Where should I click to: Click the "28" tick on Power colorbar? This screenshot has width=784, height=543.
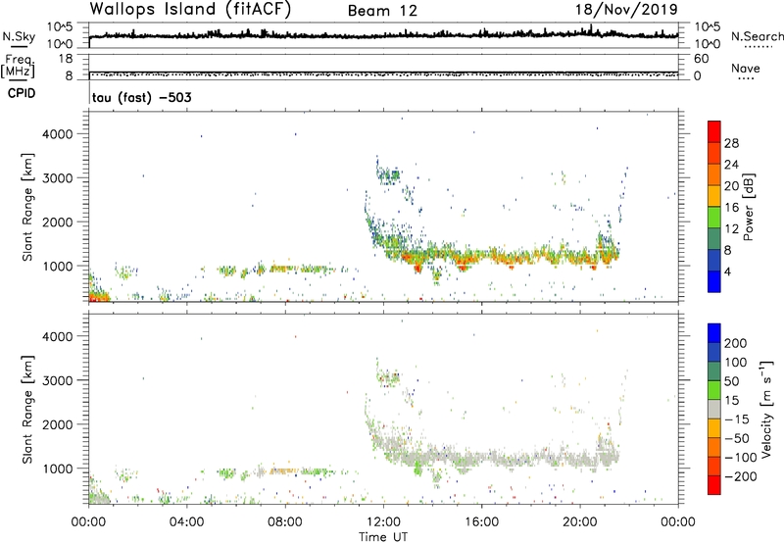click(x=731, y=143)
